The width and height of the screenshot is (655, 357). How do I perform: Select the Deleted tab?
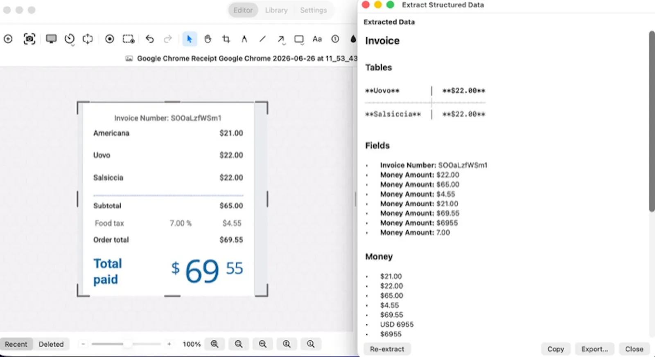[x=51, y=344]
